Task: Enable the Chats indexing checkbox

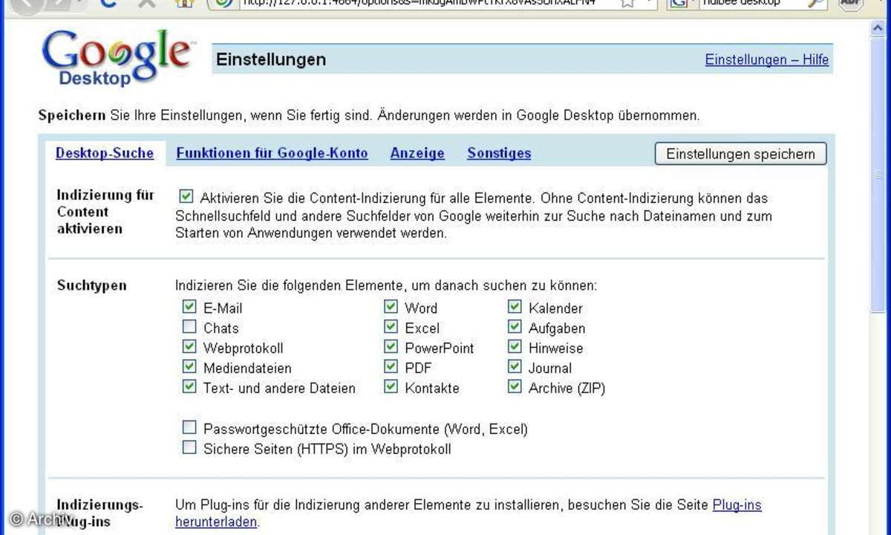Action: tap(189, 327)
